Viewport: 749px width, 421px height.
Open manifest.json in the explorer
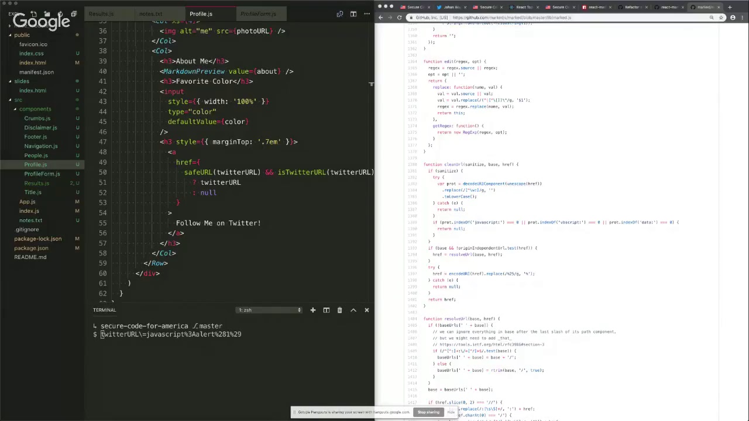coord(36,72)
